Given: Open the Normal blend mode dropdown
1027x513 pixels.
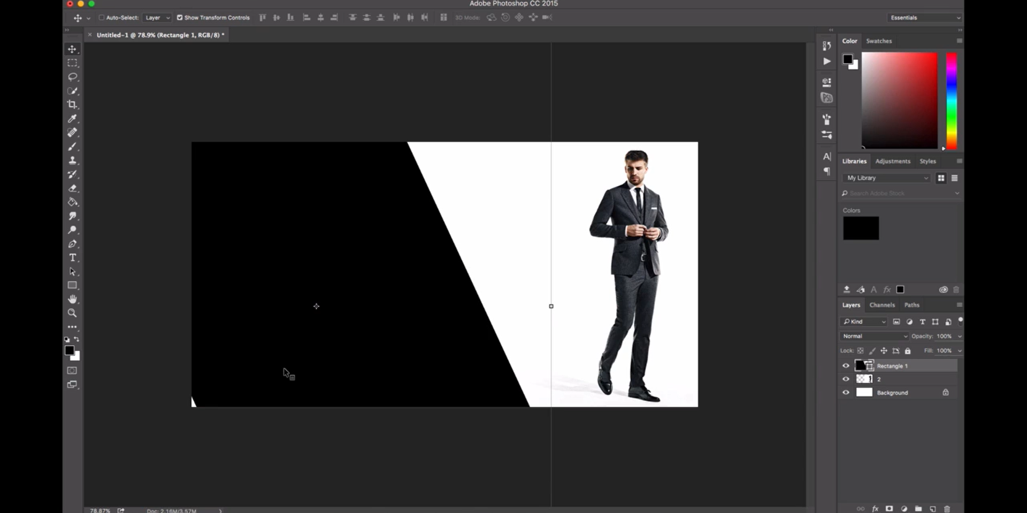Looking at the screenshot, I should tap(874, 336).
